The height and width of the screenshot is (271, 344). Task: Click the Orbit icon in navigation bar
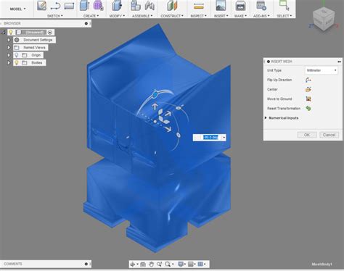[133, 264]
